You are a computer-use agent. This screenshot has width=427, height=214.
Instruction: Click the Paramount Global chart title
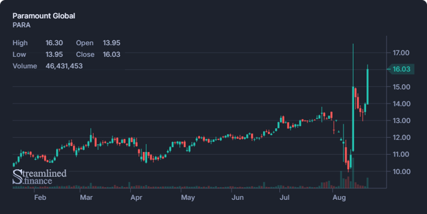point(44,16)
